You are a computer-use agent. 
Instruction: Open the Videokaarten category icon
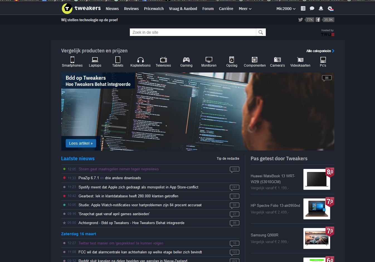coord(300,59)
